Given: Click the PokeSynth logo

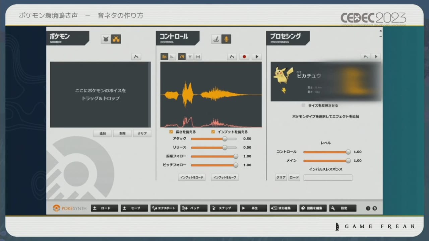Looking at the screenshot, I should 69,208.
